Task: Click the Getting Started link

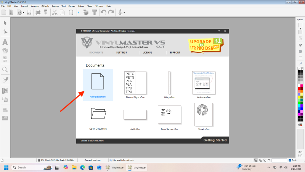Action: click(x=215, y=140)
